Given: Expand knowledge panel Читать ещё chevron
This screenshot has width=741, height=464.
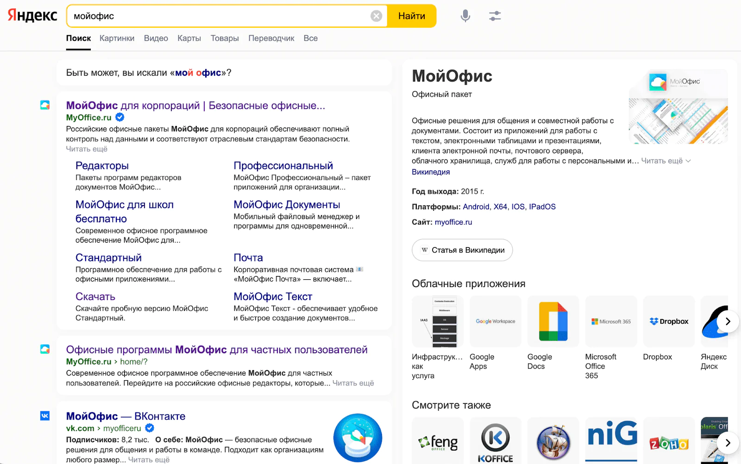Looking at the screenshot, I should 666,161.
